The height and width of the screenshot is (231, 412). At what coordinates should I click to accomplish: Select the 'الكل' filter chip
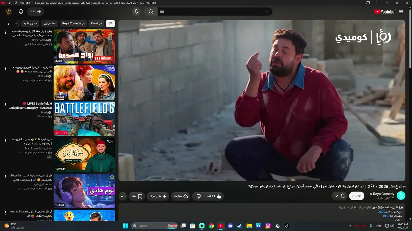110,23
